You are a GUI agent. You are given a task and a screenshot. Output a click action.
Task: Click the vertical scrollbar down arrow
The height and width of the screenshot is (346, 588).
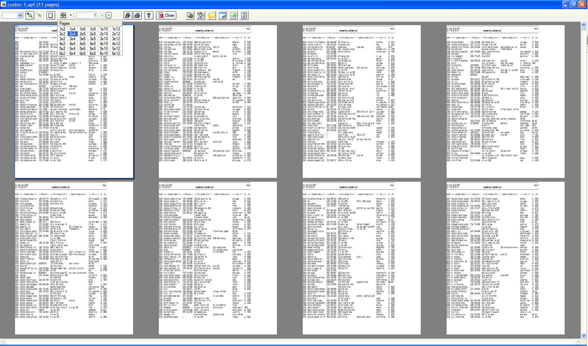pyautogui.click(x=583, y=336)
